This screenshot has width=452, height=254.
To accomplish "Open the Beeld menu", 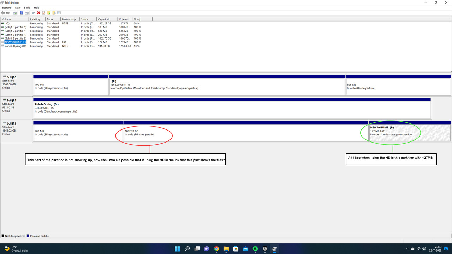I will coord(27,7).
